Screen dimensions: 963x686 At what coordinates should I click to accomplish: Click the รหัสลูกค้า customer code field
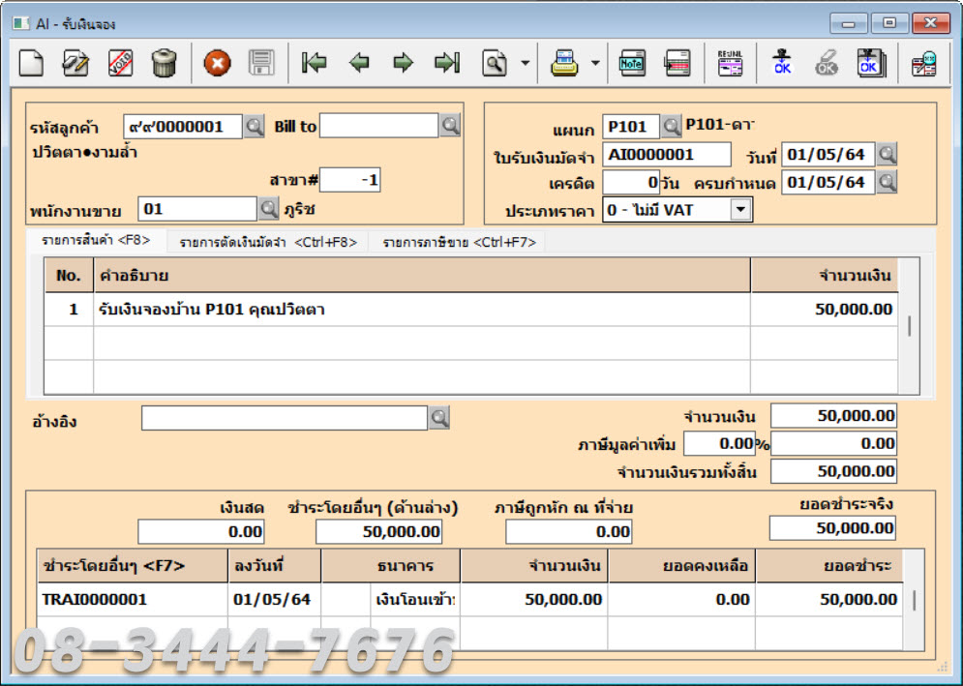coord(183,127)
